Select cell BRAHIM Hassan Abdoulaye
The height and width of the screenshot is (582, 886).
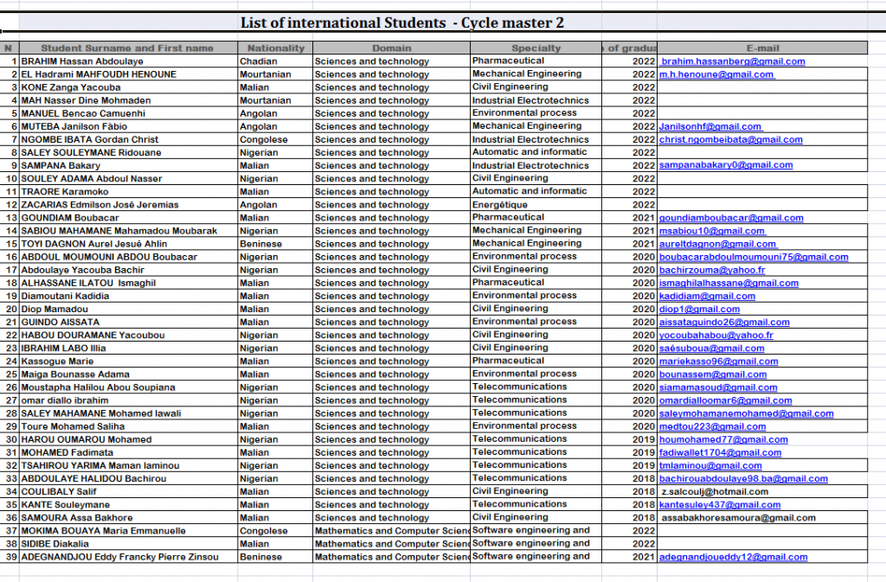128,61
